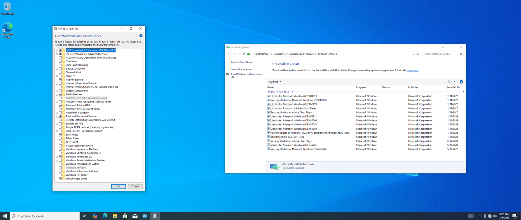Click the Installed Updates title bar icon
Image resolution: width=521 pixels, height=220 pixels.
point(228,47)
